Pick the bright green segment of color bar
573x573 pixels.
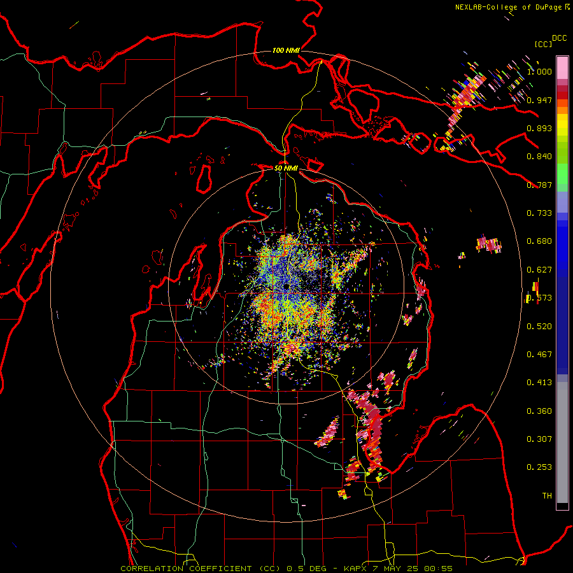point(562,174)
